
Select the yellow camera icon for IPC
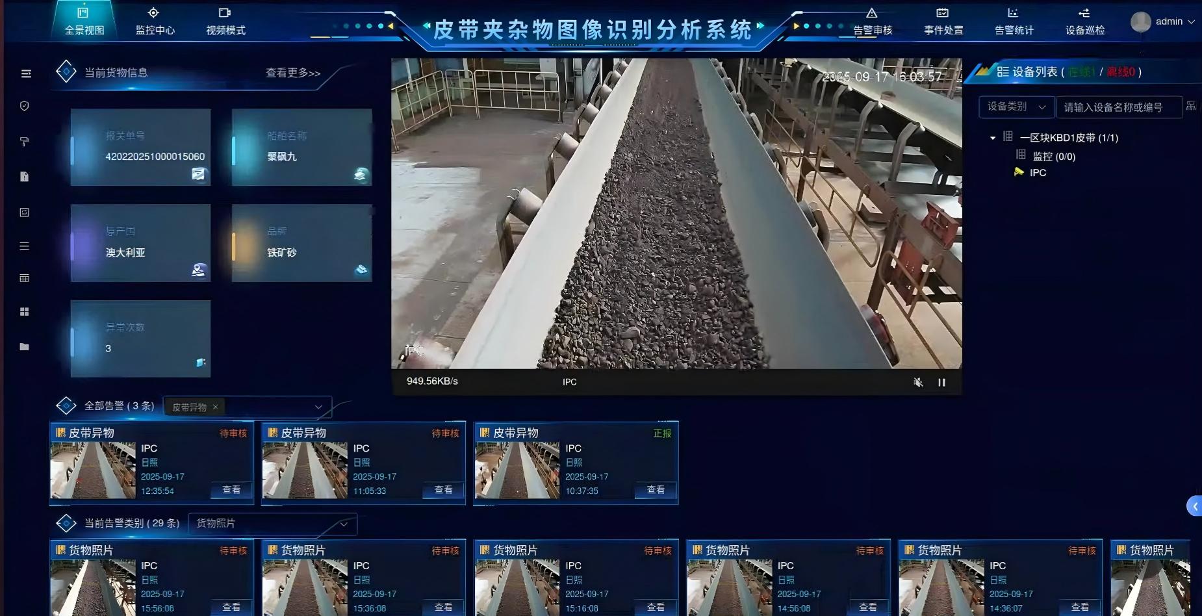coord(1019,172)
